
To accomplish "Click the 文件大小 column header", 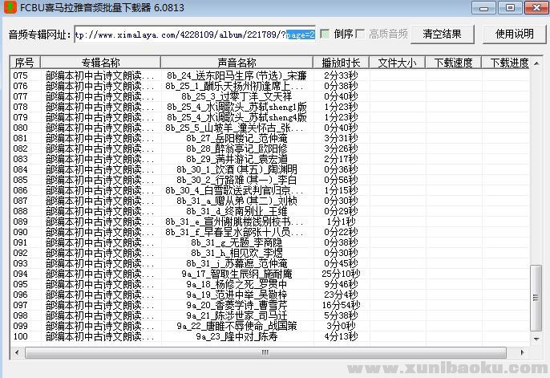I will click(x=397, y=63).
